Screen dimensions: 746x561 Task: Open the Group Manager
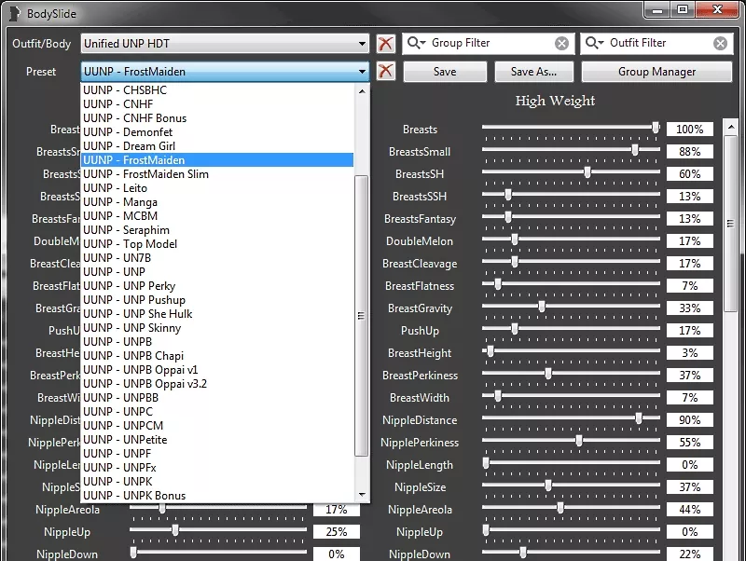click(656, 72)
